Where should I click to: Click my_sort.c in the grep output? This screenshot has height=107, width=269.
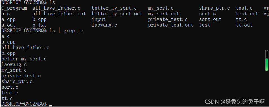(14, 70)
